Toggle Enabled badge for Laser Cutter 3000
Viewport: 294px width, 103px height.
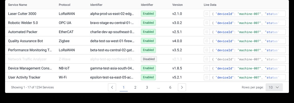(x=148, y=14)
